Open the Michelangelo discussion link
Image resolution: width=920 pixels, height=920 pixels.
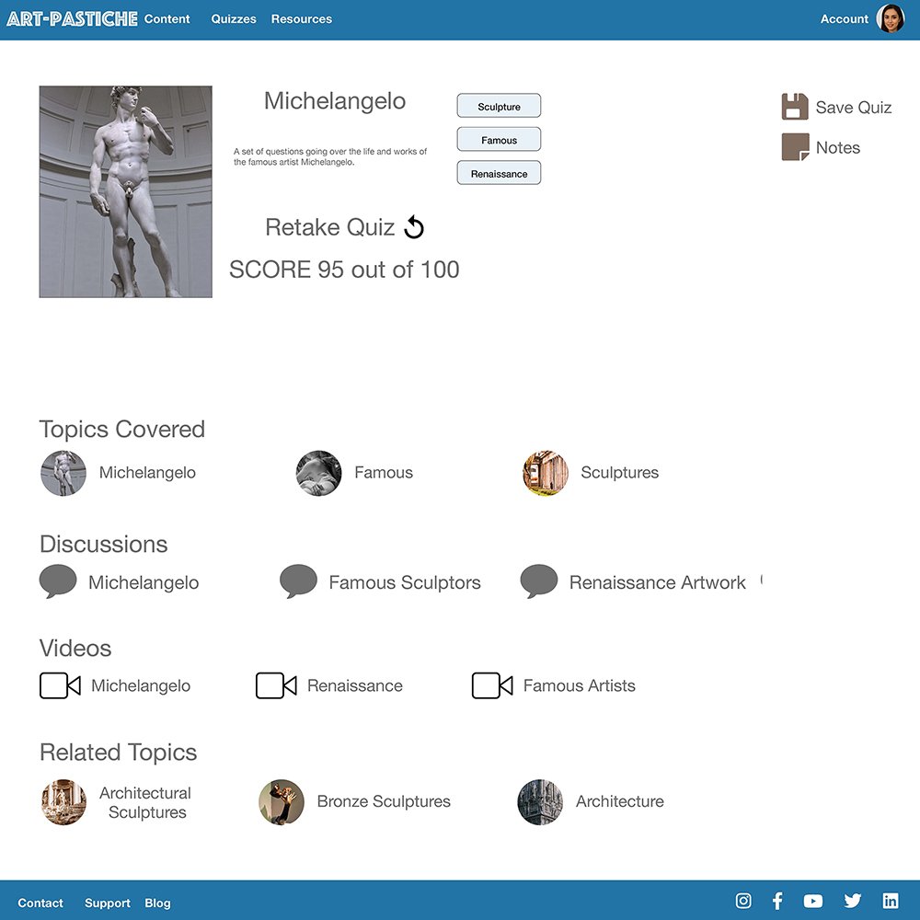click(x=144, y=582)
